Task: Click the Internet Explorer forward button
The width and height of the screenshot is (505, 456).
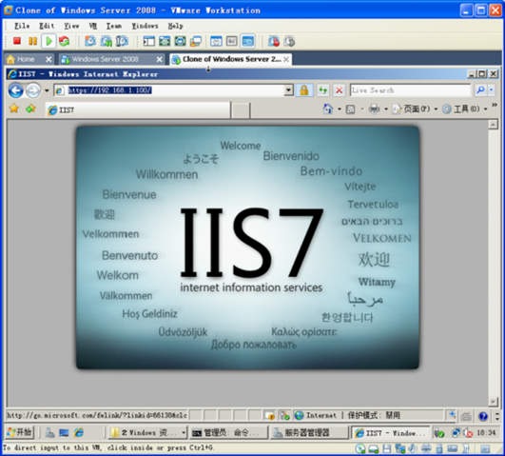Action: click(33, 90)
